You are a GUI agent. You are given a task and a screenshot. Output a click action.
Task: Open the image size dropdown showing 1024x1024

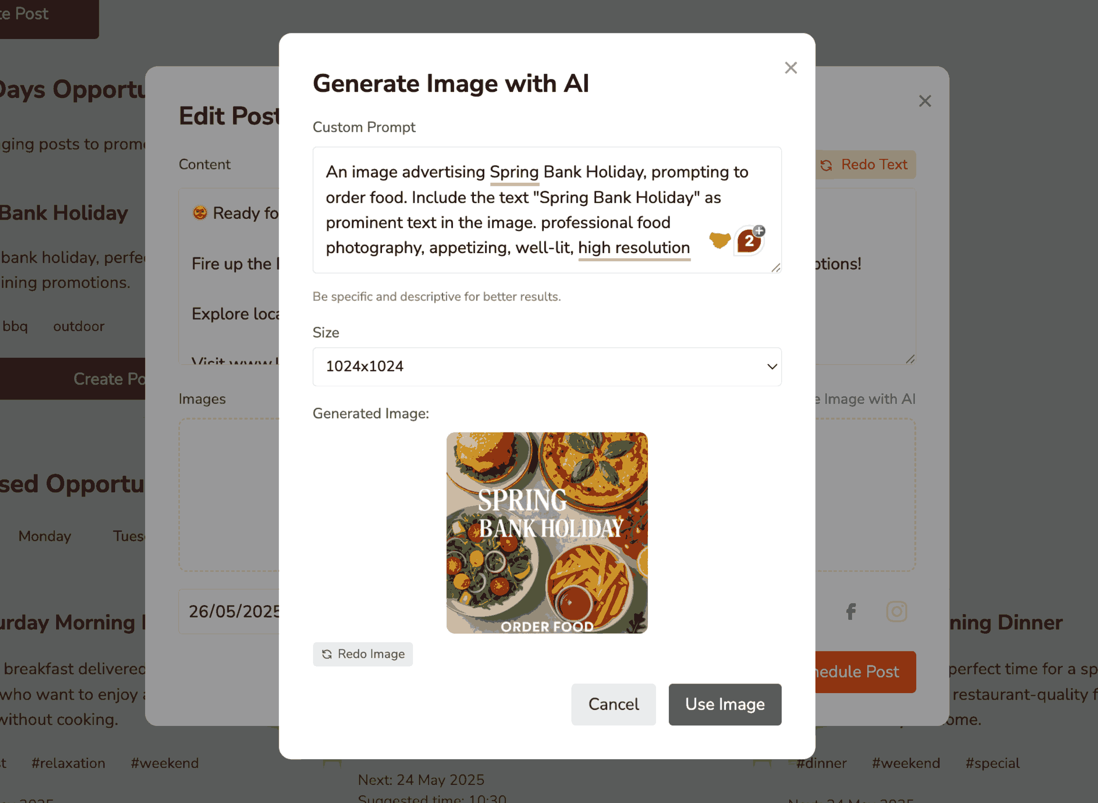546,367
